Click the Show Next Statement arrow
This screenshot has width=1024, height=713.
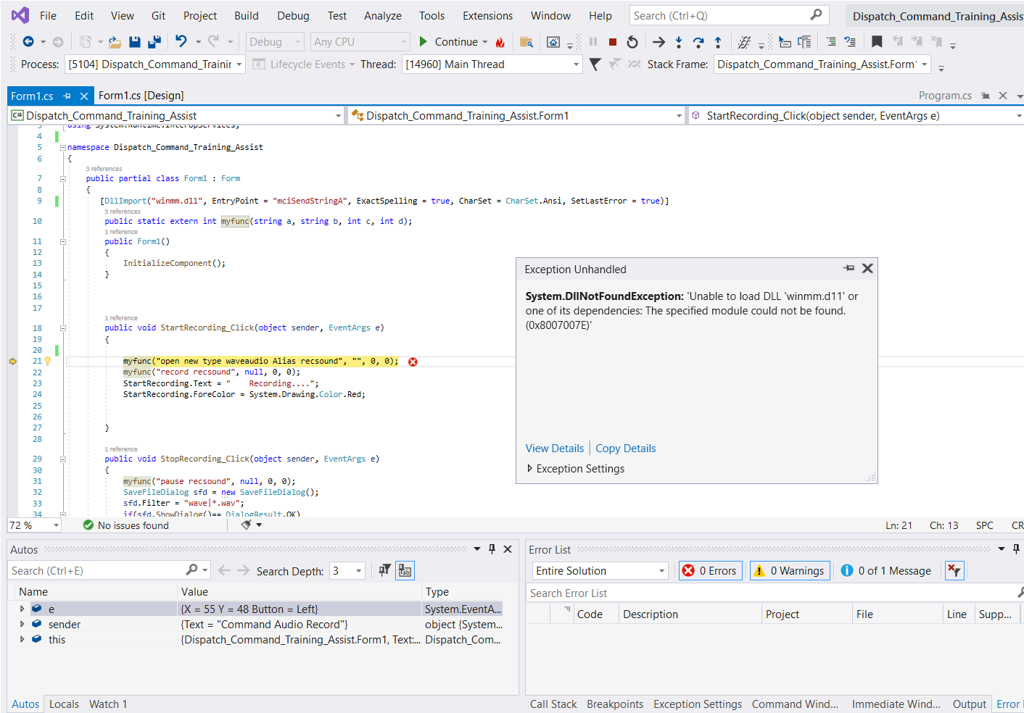point(658,42)
